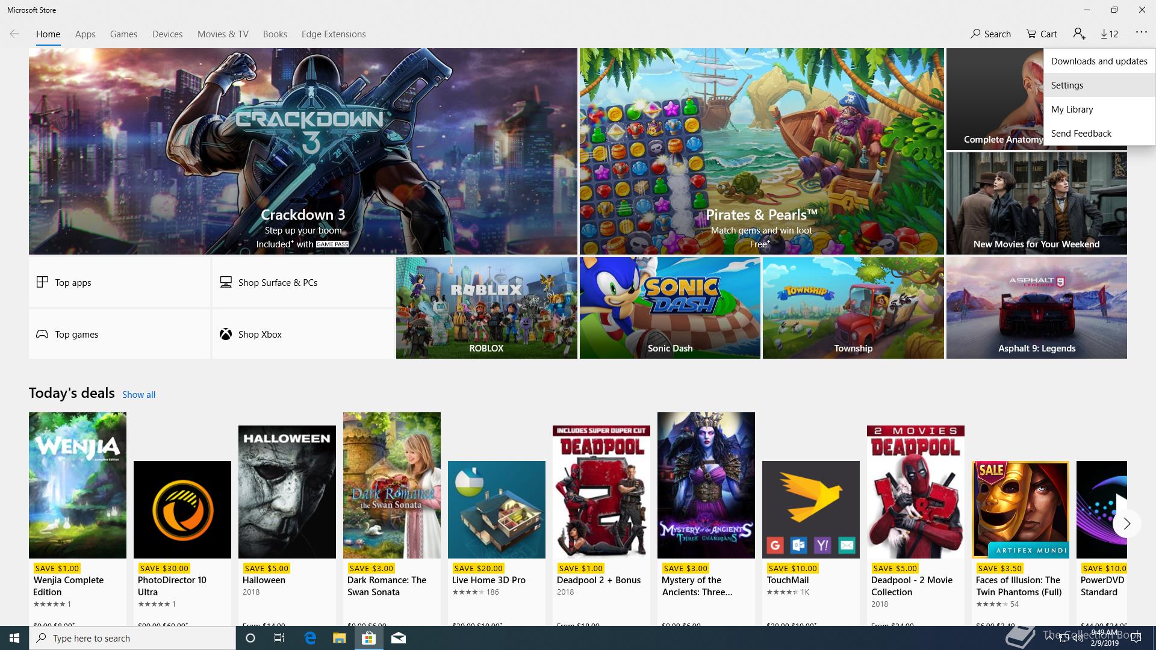Click the Shop Xbox logo tile
Screen dimensions: 1156x650
(303, 334)
